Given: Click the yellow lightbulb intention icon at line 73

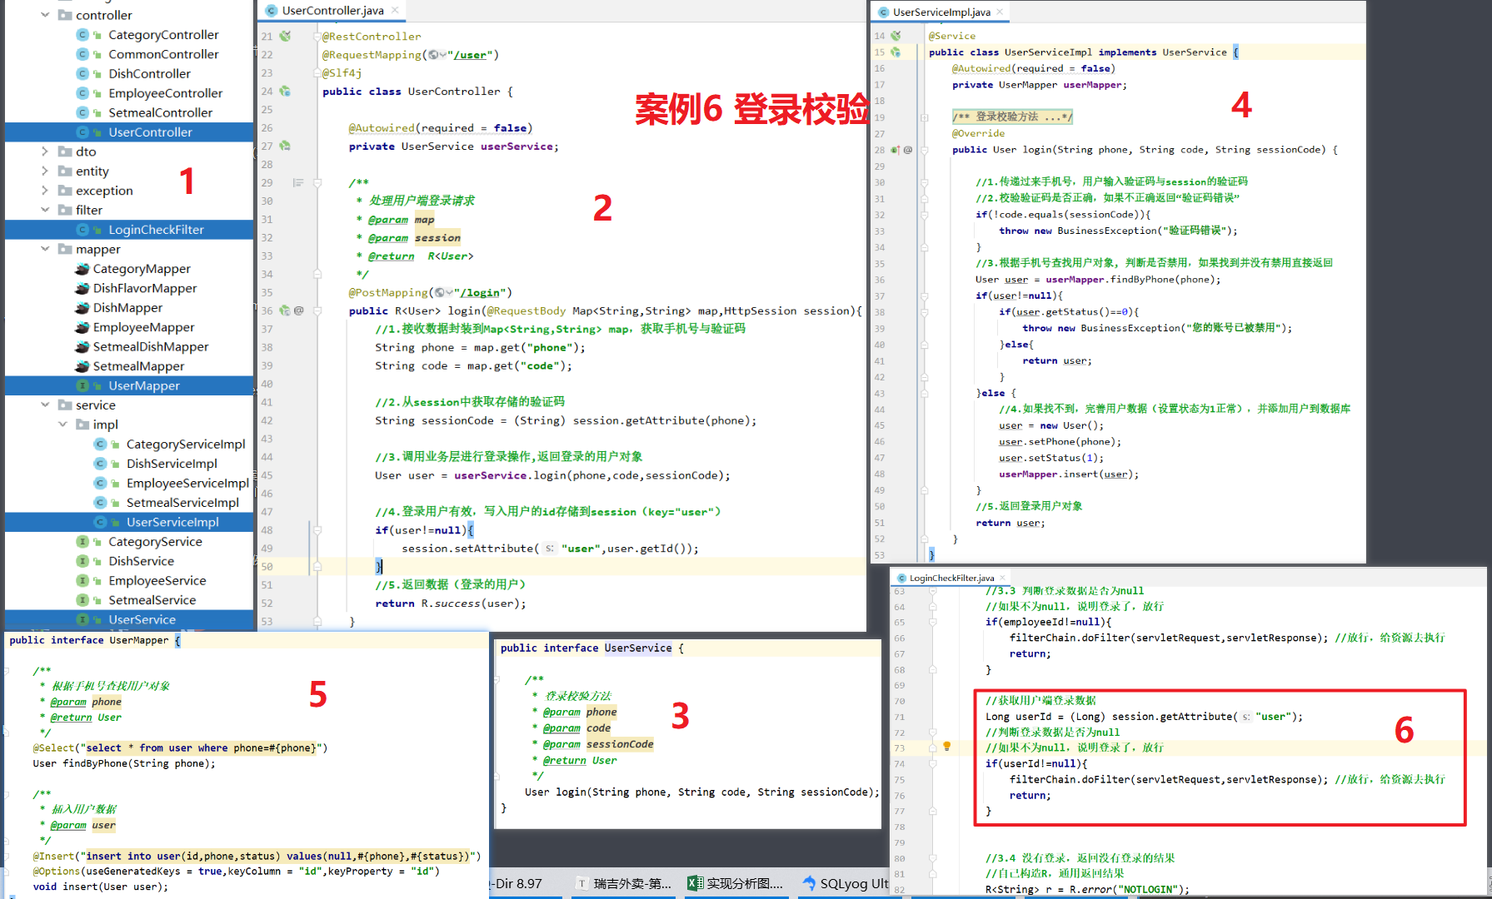Looking at the screenshot, I should tap(946, 747).
